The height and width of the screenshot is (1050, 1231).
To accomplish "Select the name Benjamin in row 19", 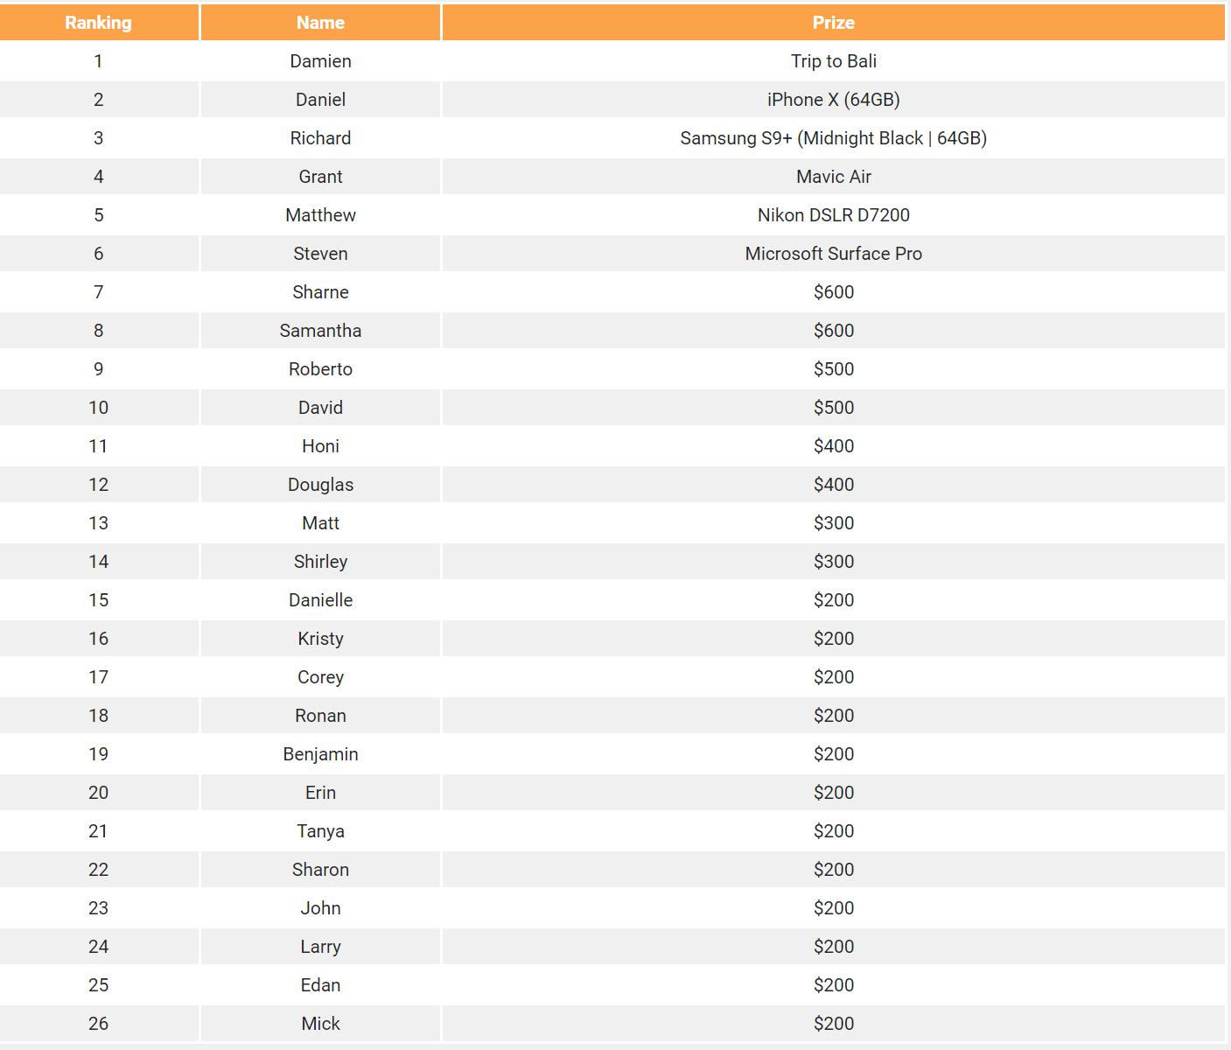I will click(320, 754).
